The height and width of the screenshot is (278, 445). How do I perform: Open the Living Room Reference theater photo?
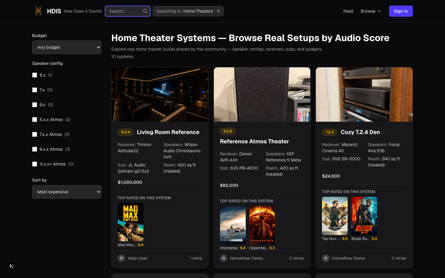pyautogui.click(x=160, y=95)
